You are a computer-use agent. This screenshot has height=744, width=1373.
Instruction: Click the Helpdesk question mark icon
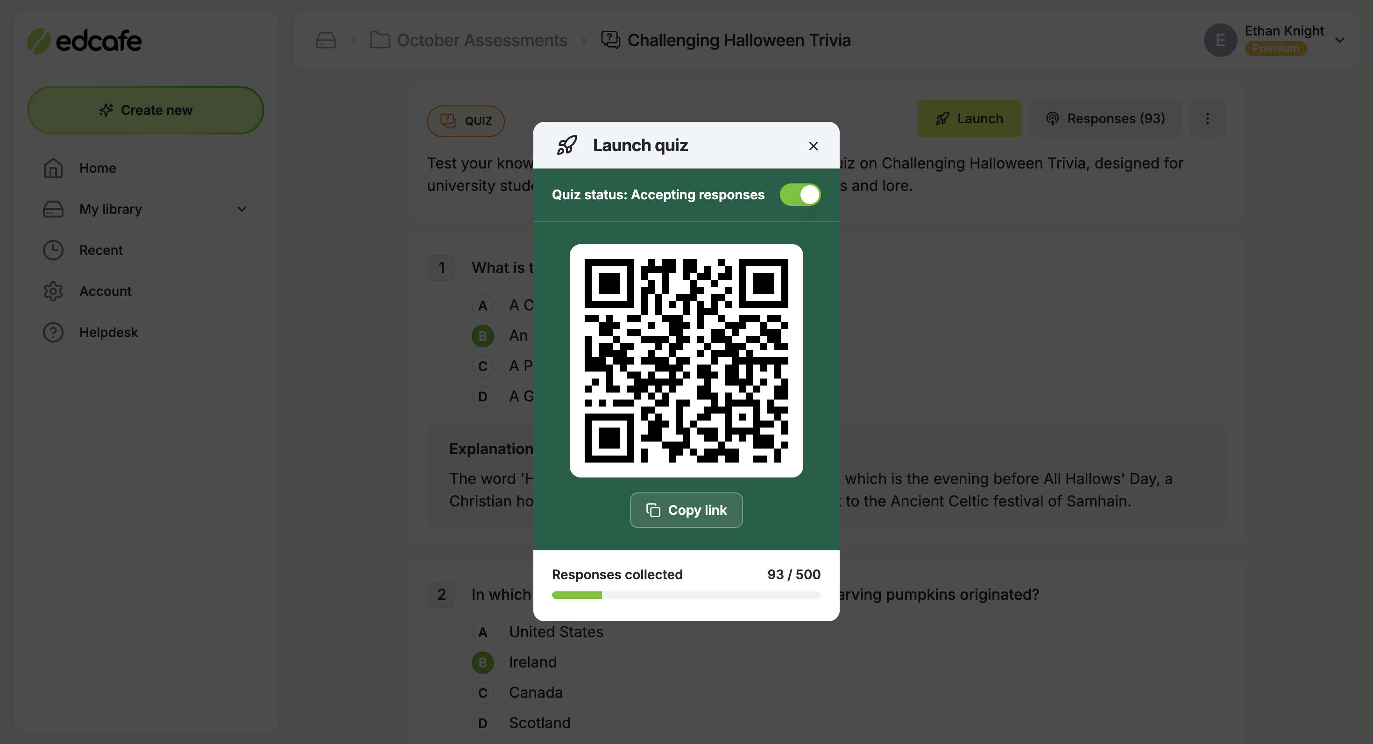52,332
